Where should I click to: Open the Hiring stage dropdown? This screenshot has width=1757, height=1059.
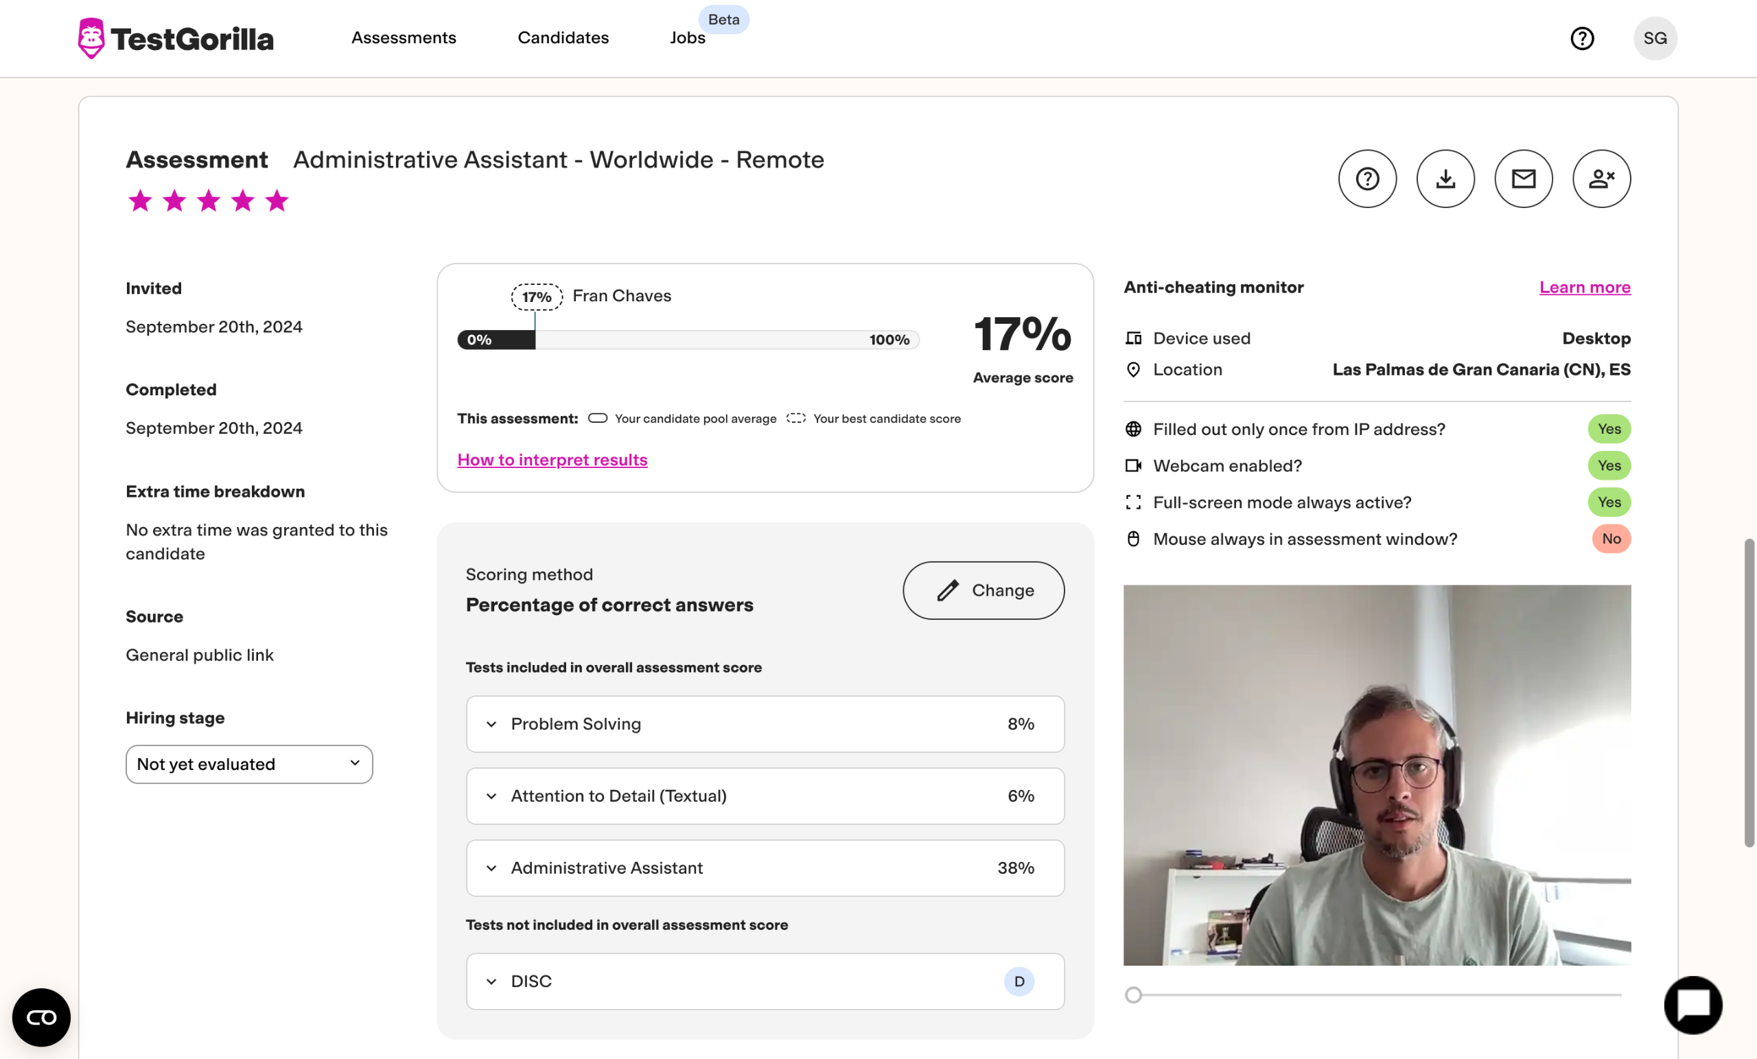pos(249,764)
